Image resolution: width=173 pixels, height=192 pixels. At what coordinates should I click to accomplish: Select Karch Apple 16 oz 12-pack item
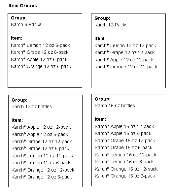click(124, 126)
